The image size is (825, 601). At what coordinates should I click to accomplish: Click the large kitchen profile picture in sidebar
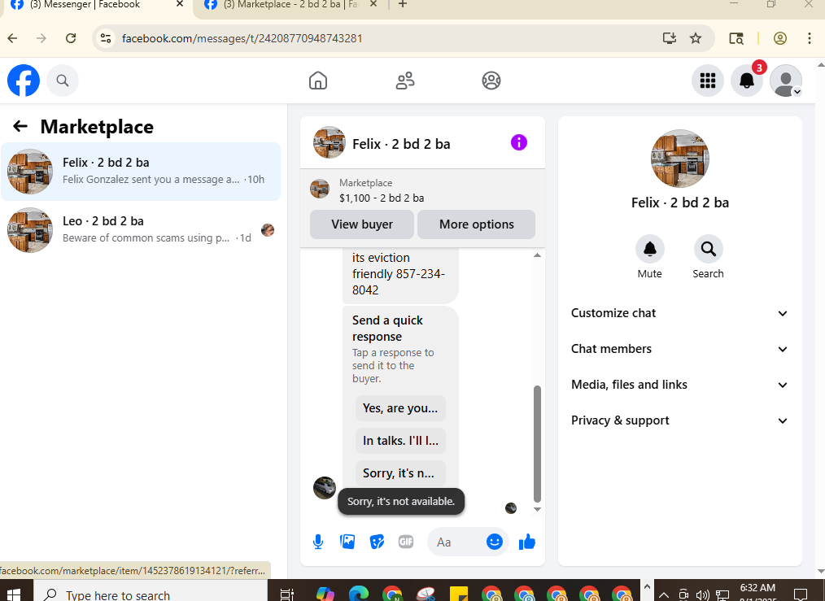[680, 159]
